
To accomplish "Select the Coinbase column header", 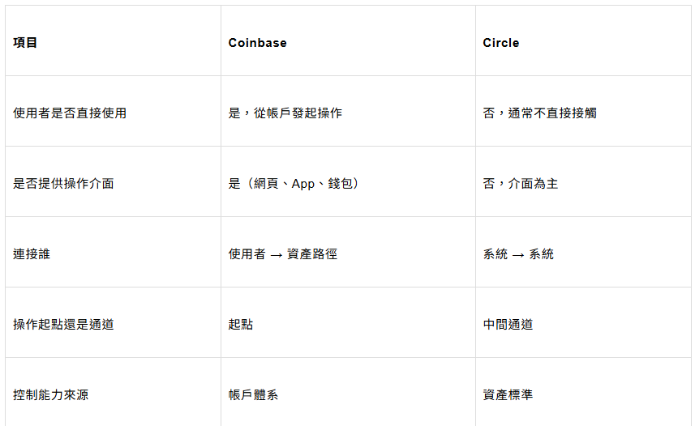I will tap(257, 43).
